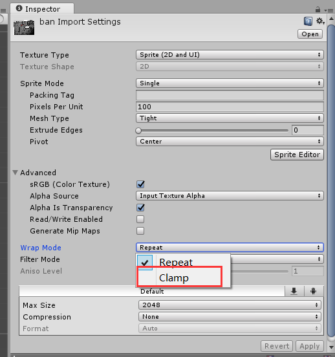Screen dimensions: 335x357
Task: Open the Alpha Source dropdown
Action: 230,196
